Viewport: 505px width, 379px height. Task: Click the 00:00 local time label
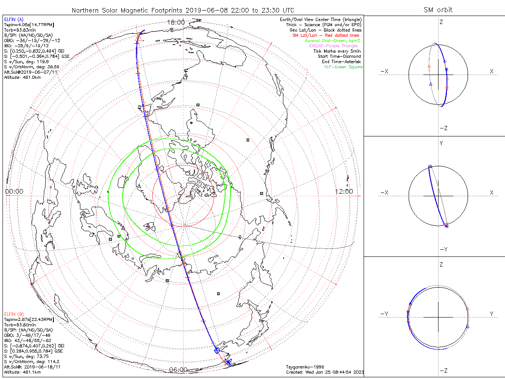click(14, 192)
